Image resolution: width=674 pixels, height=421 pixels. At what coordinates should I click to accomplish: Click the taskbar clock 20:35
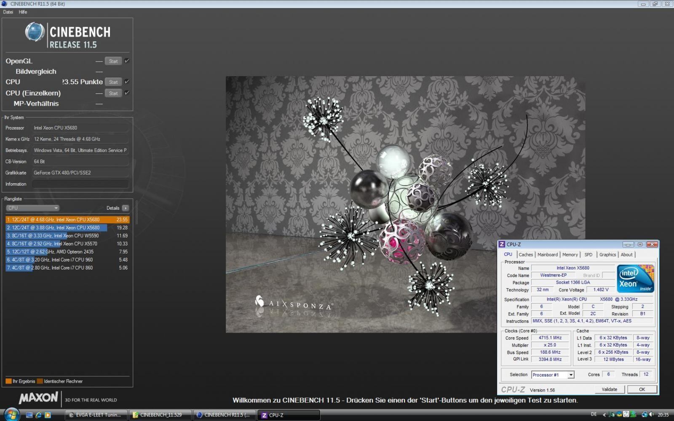click(x=663, y=415)
